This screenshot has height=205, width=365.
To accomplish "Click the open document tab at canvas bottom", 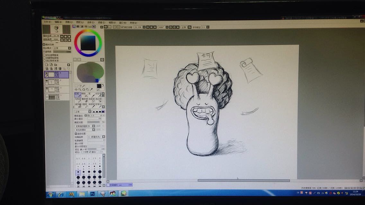I will click(x=120, y=185).
